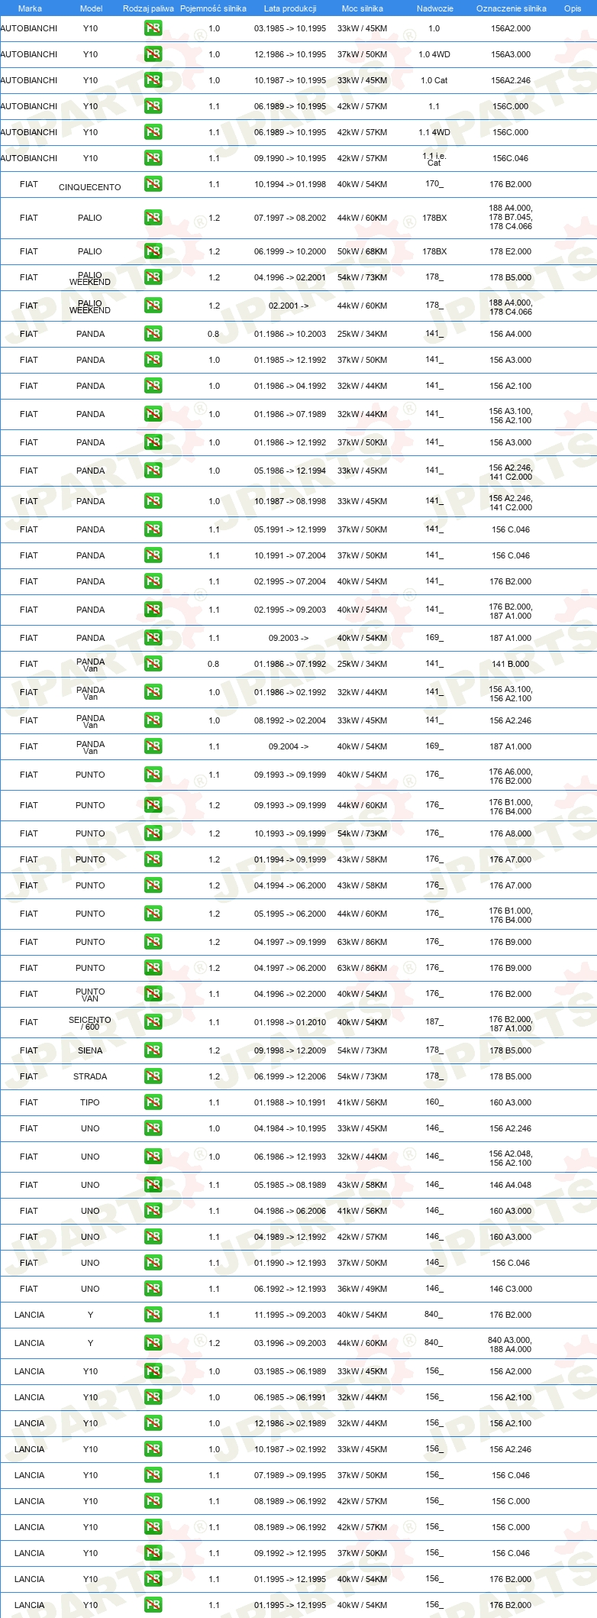This screenshot has height=1618, width=597.
Task: Click the production years 01.1998 -> 01.2010
Action: [290, 1022]
